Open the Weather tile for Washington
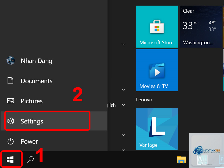224x168 pixels. tap(201, 27)
